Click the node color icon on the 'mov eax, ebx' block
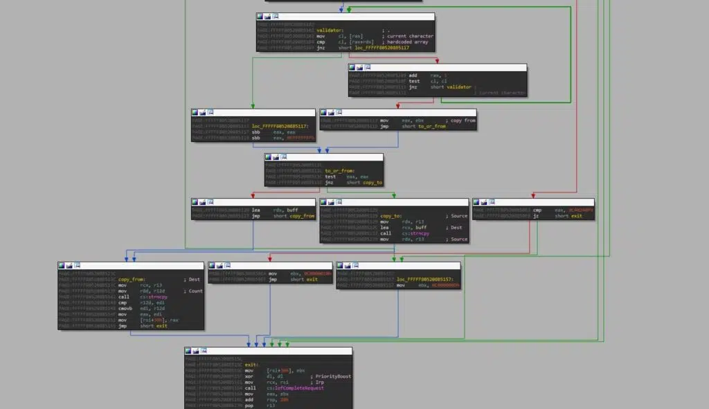The image size is (709, 409). (323, 113)
